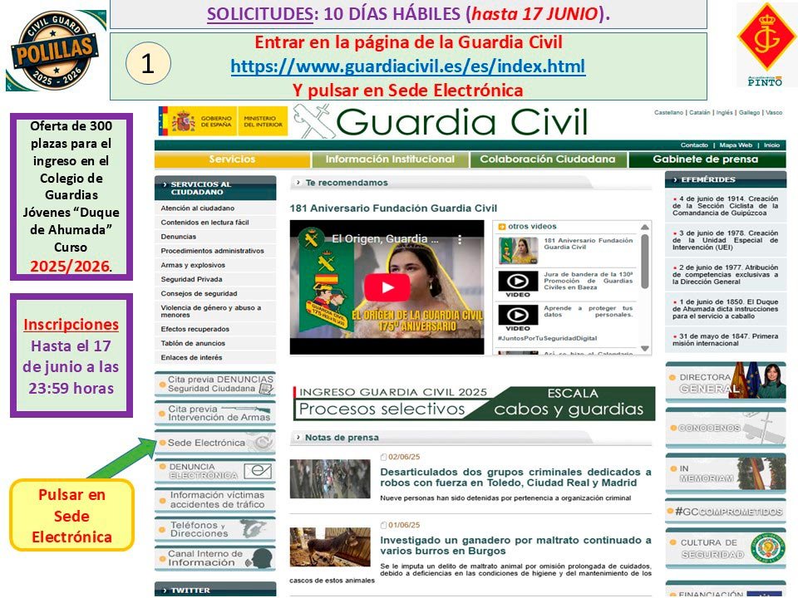Open Procedimientos administrativos
The image size is (798, 598).
coord(215,251)
